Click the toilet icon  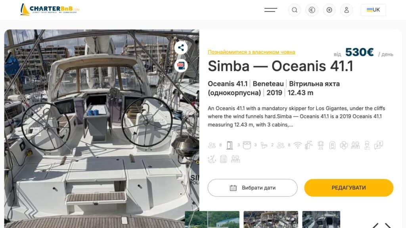[x=264, y=145]
